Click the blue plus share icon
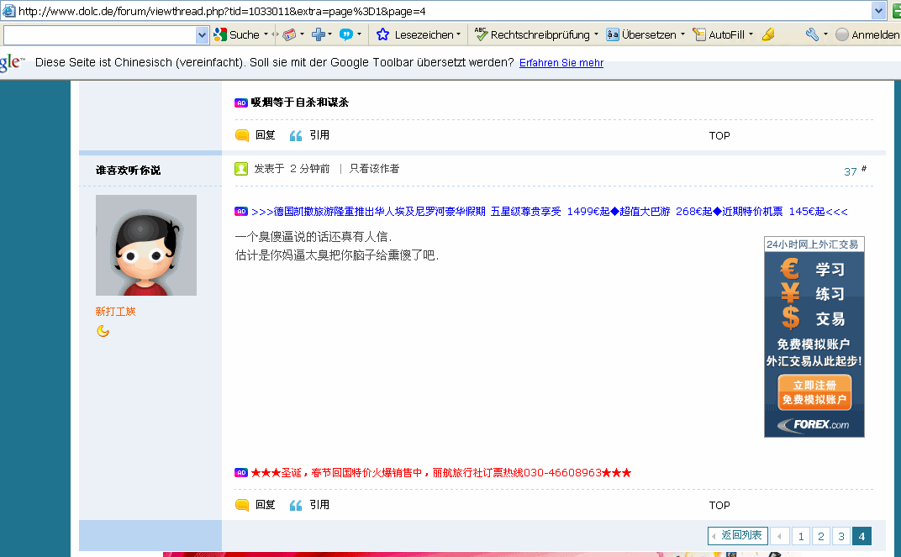The width and height of the screenshot is (901, 557). pos(319,35)
